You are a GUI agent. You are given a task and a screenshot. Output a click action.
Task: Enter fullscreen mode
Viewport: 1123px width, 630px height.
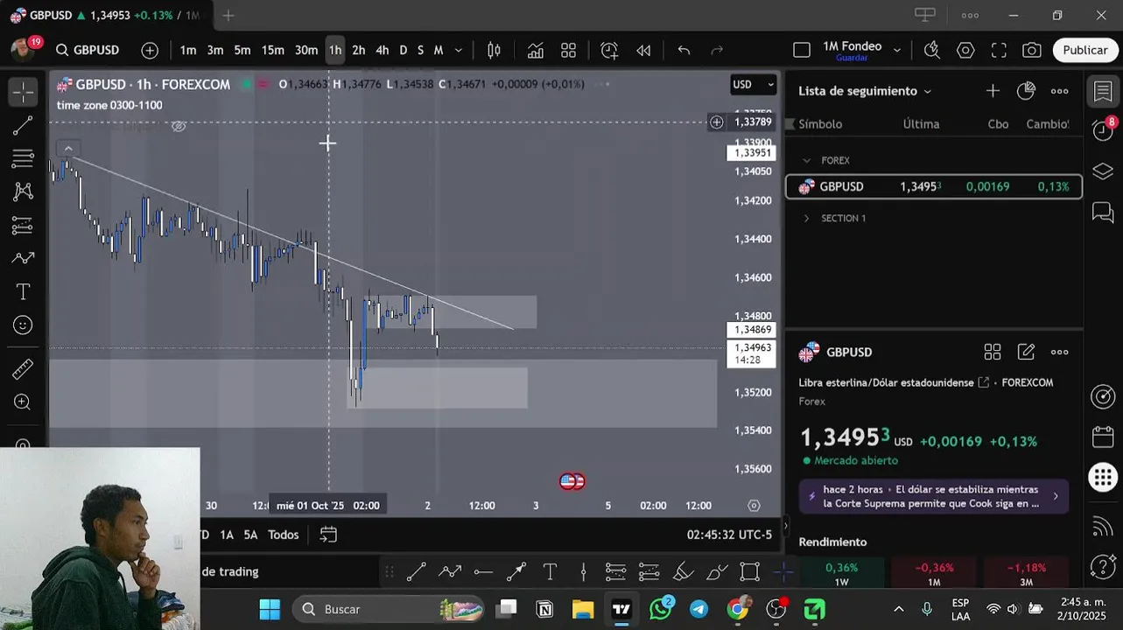click(x=999, y=50)
